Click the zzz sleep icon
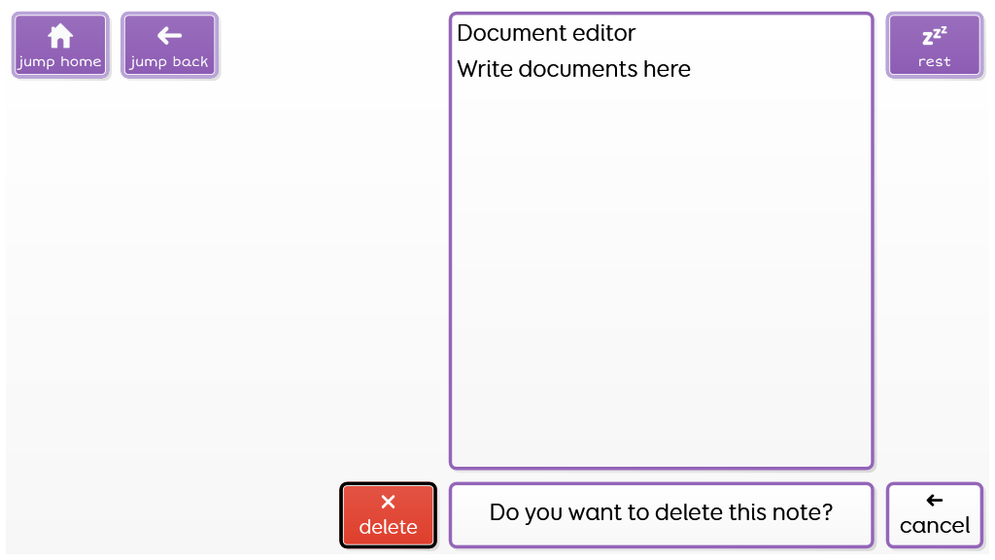This screenshot has height=560, width=995. coord(934,37)
